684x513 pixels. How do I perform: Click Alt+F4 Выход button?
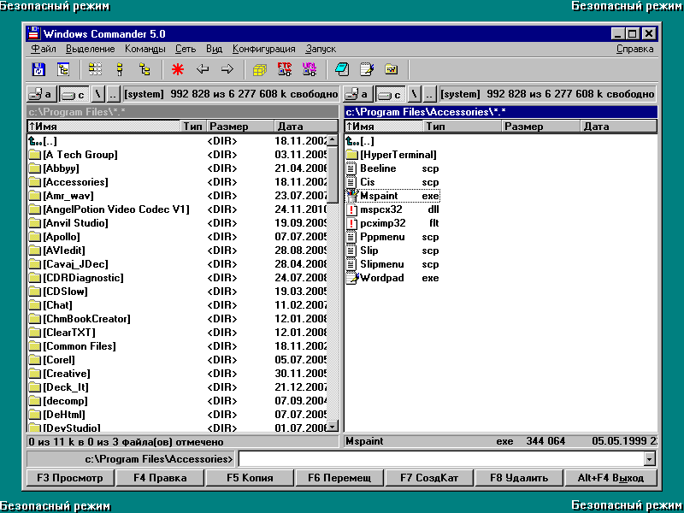[610, 478]
